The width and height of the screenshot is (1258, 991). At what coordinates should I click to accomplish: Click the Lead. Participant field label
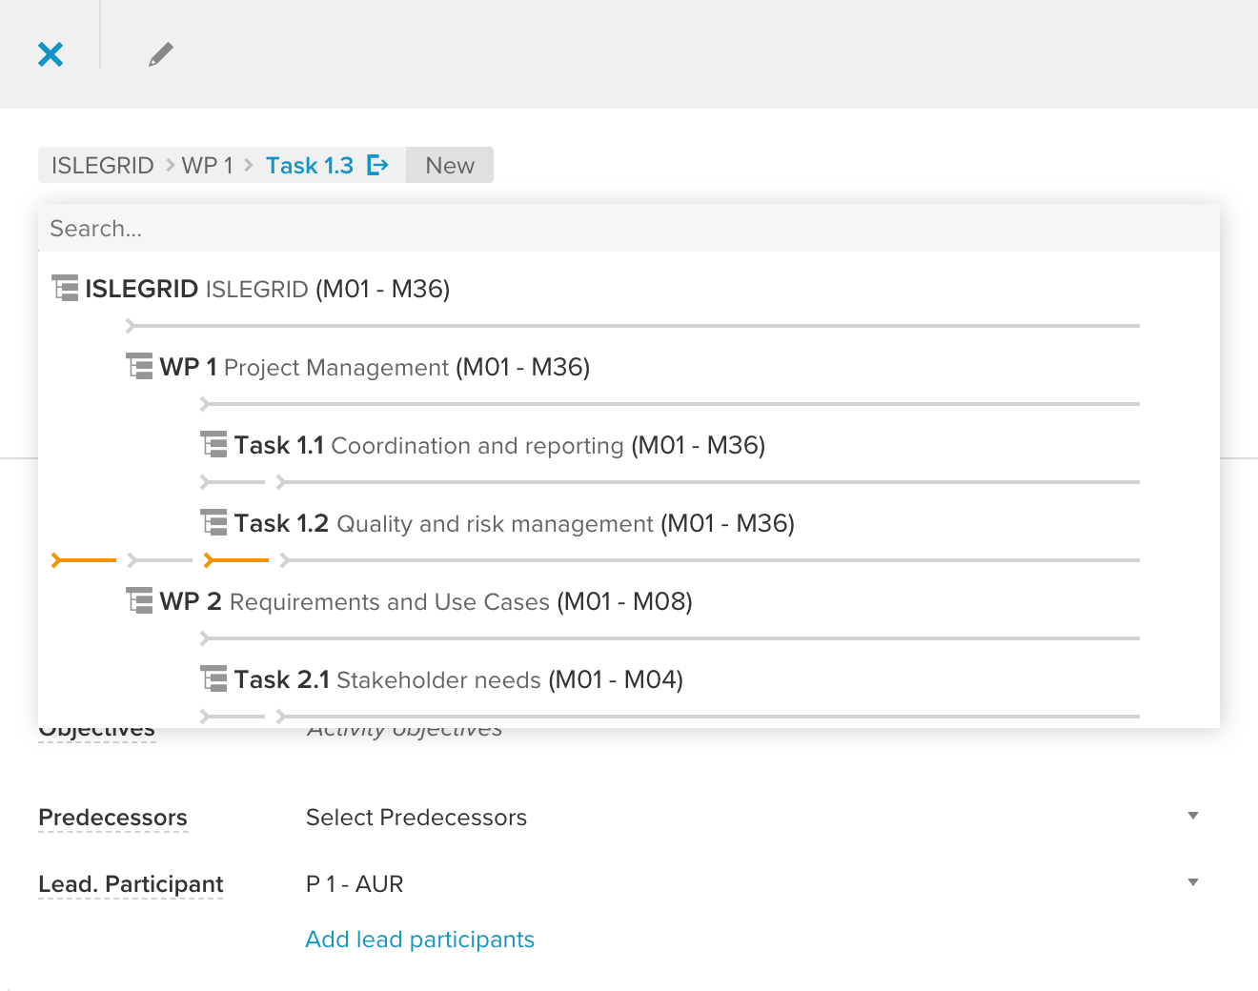pyautogui.click(x=131, y=884)
